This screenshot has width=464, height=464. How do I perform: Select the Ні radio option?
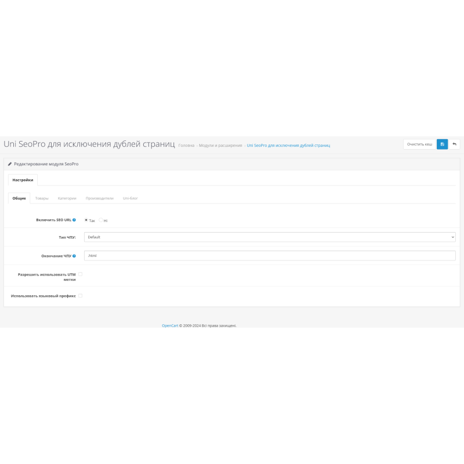click(101, 220)
